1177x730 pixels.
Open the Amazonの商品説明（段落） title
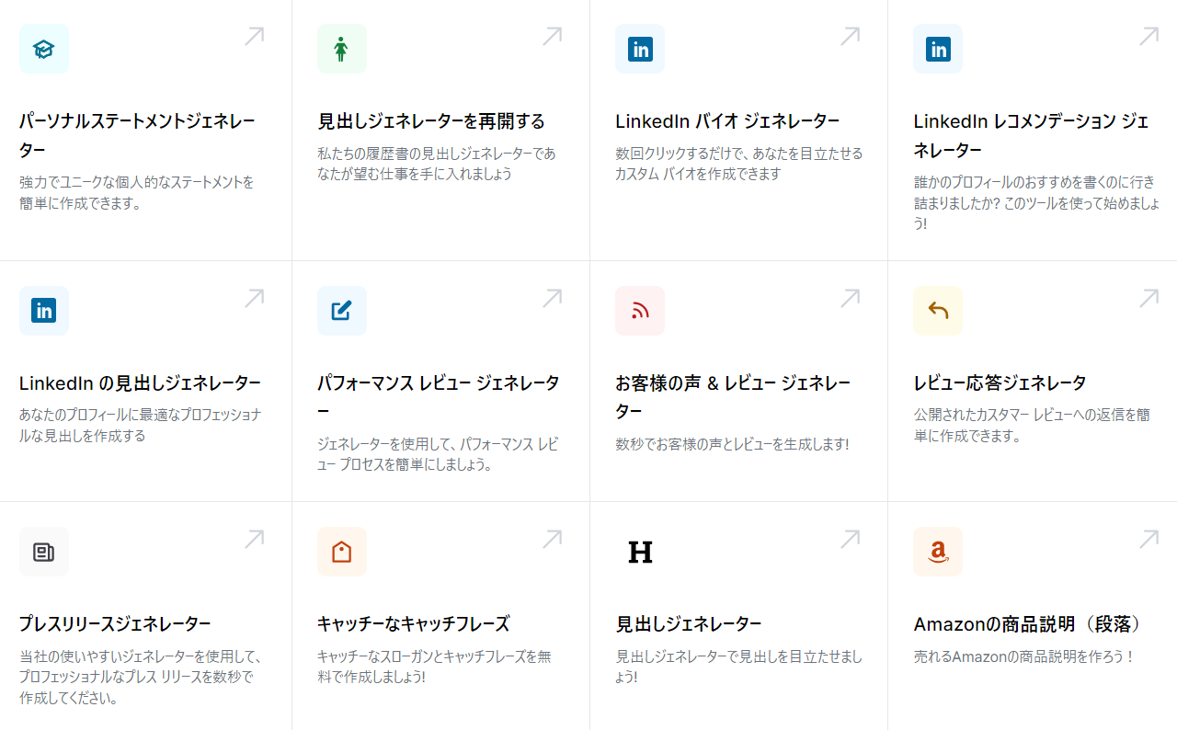pyautogui.click(x=1027, y=624)
